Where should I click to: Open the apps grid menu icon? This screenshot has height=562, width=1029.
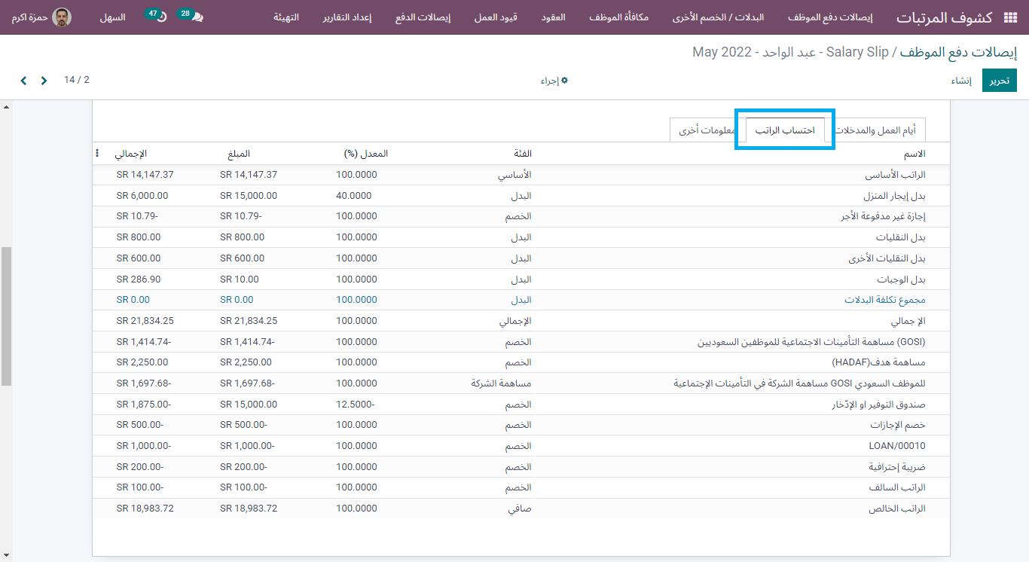(x=1012, y=17)
